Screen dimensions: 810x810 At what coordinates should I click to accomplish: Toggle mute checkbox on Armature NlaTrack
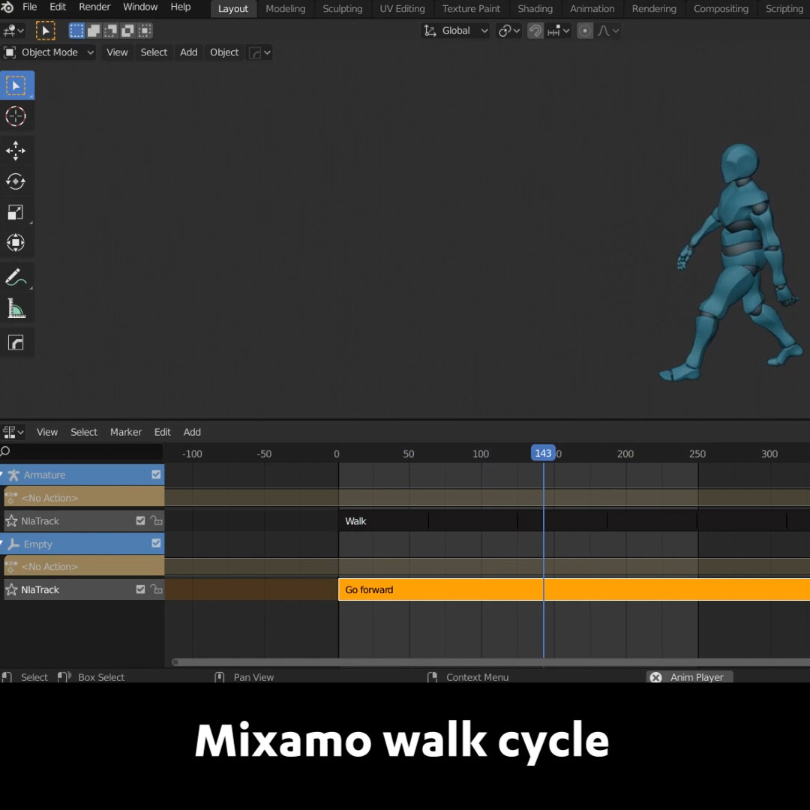[140, 520]
